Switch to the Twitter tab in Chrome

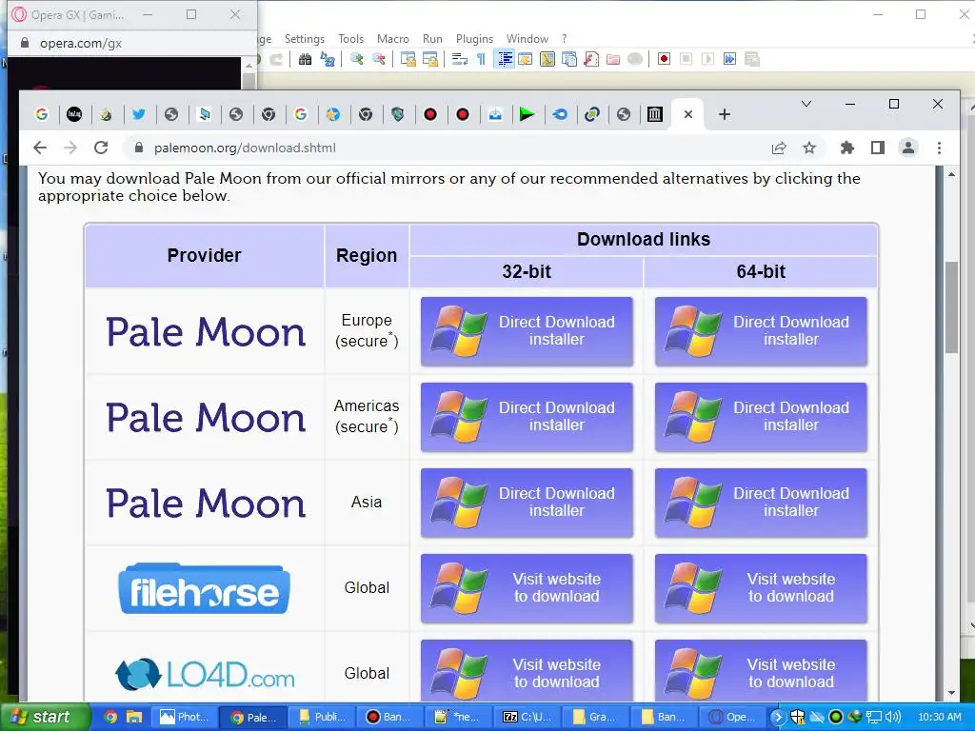click(x=139, y=114)
